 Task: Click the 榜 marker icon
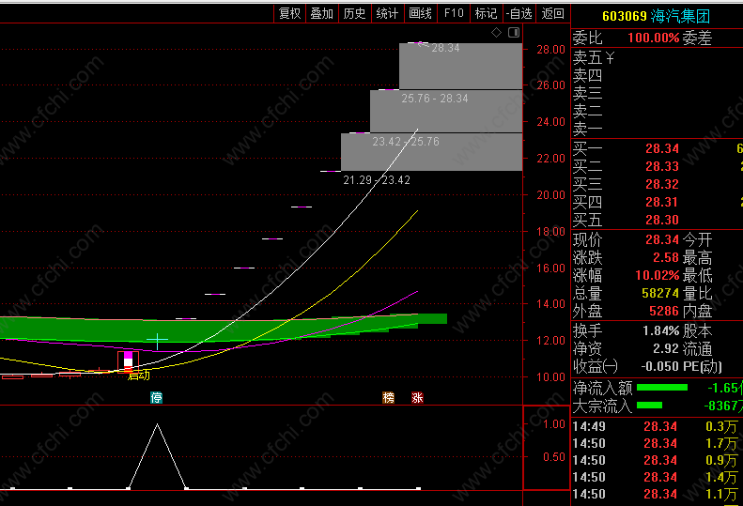click(389, 397)
